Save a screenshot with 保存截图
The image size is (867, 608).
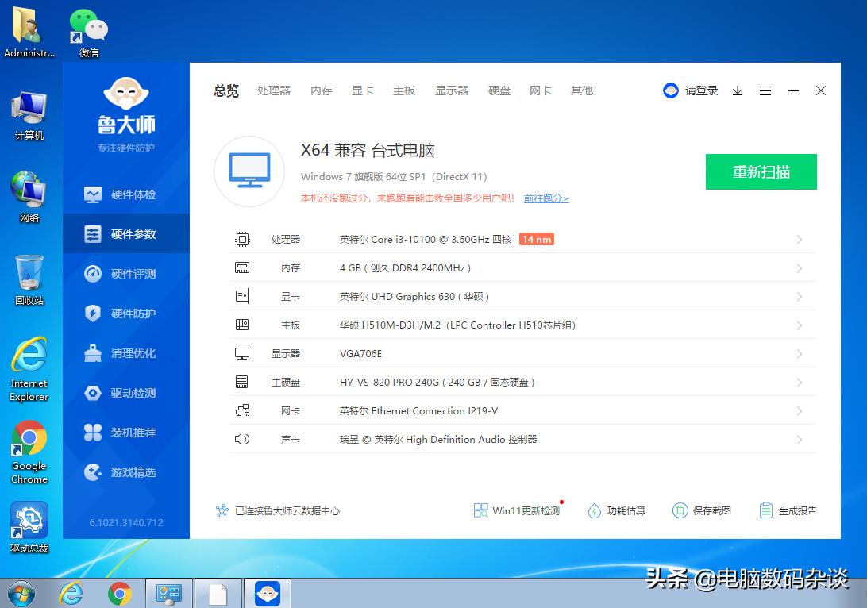[711, 510]
